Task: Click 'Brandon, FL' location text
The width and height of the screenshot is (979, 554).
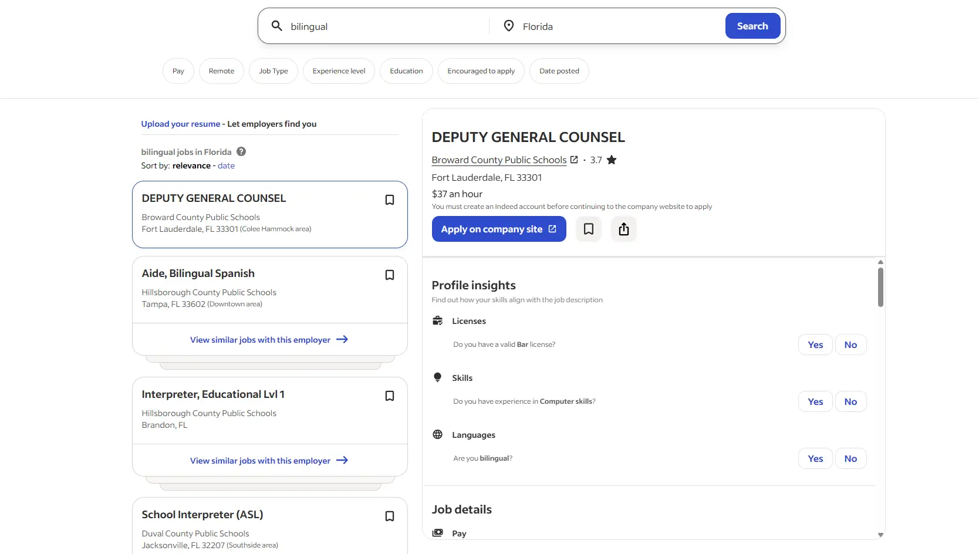Action: (x=164, y=425)
